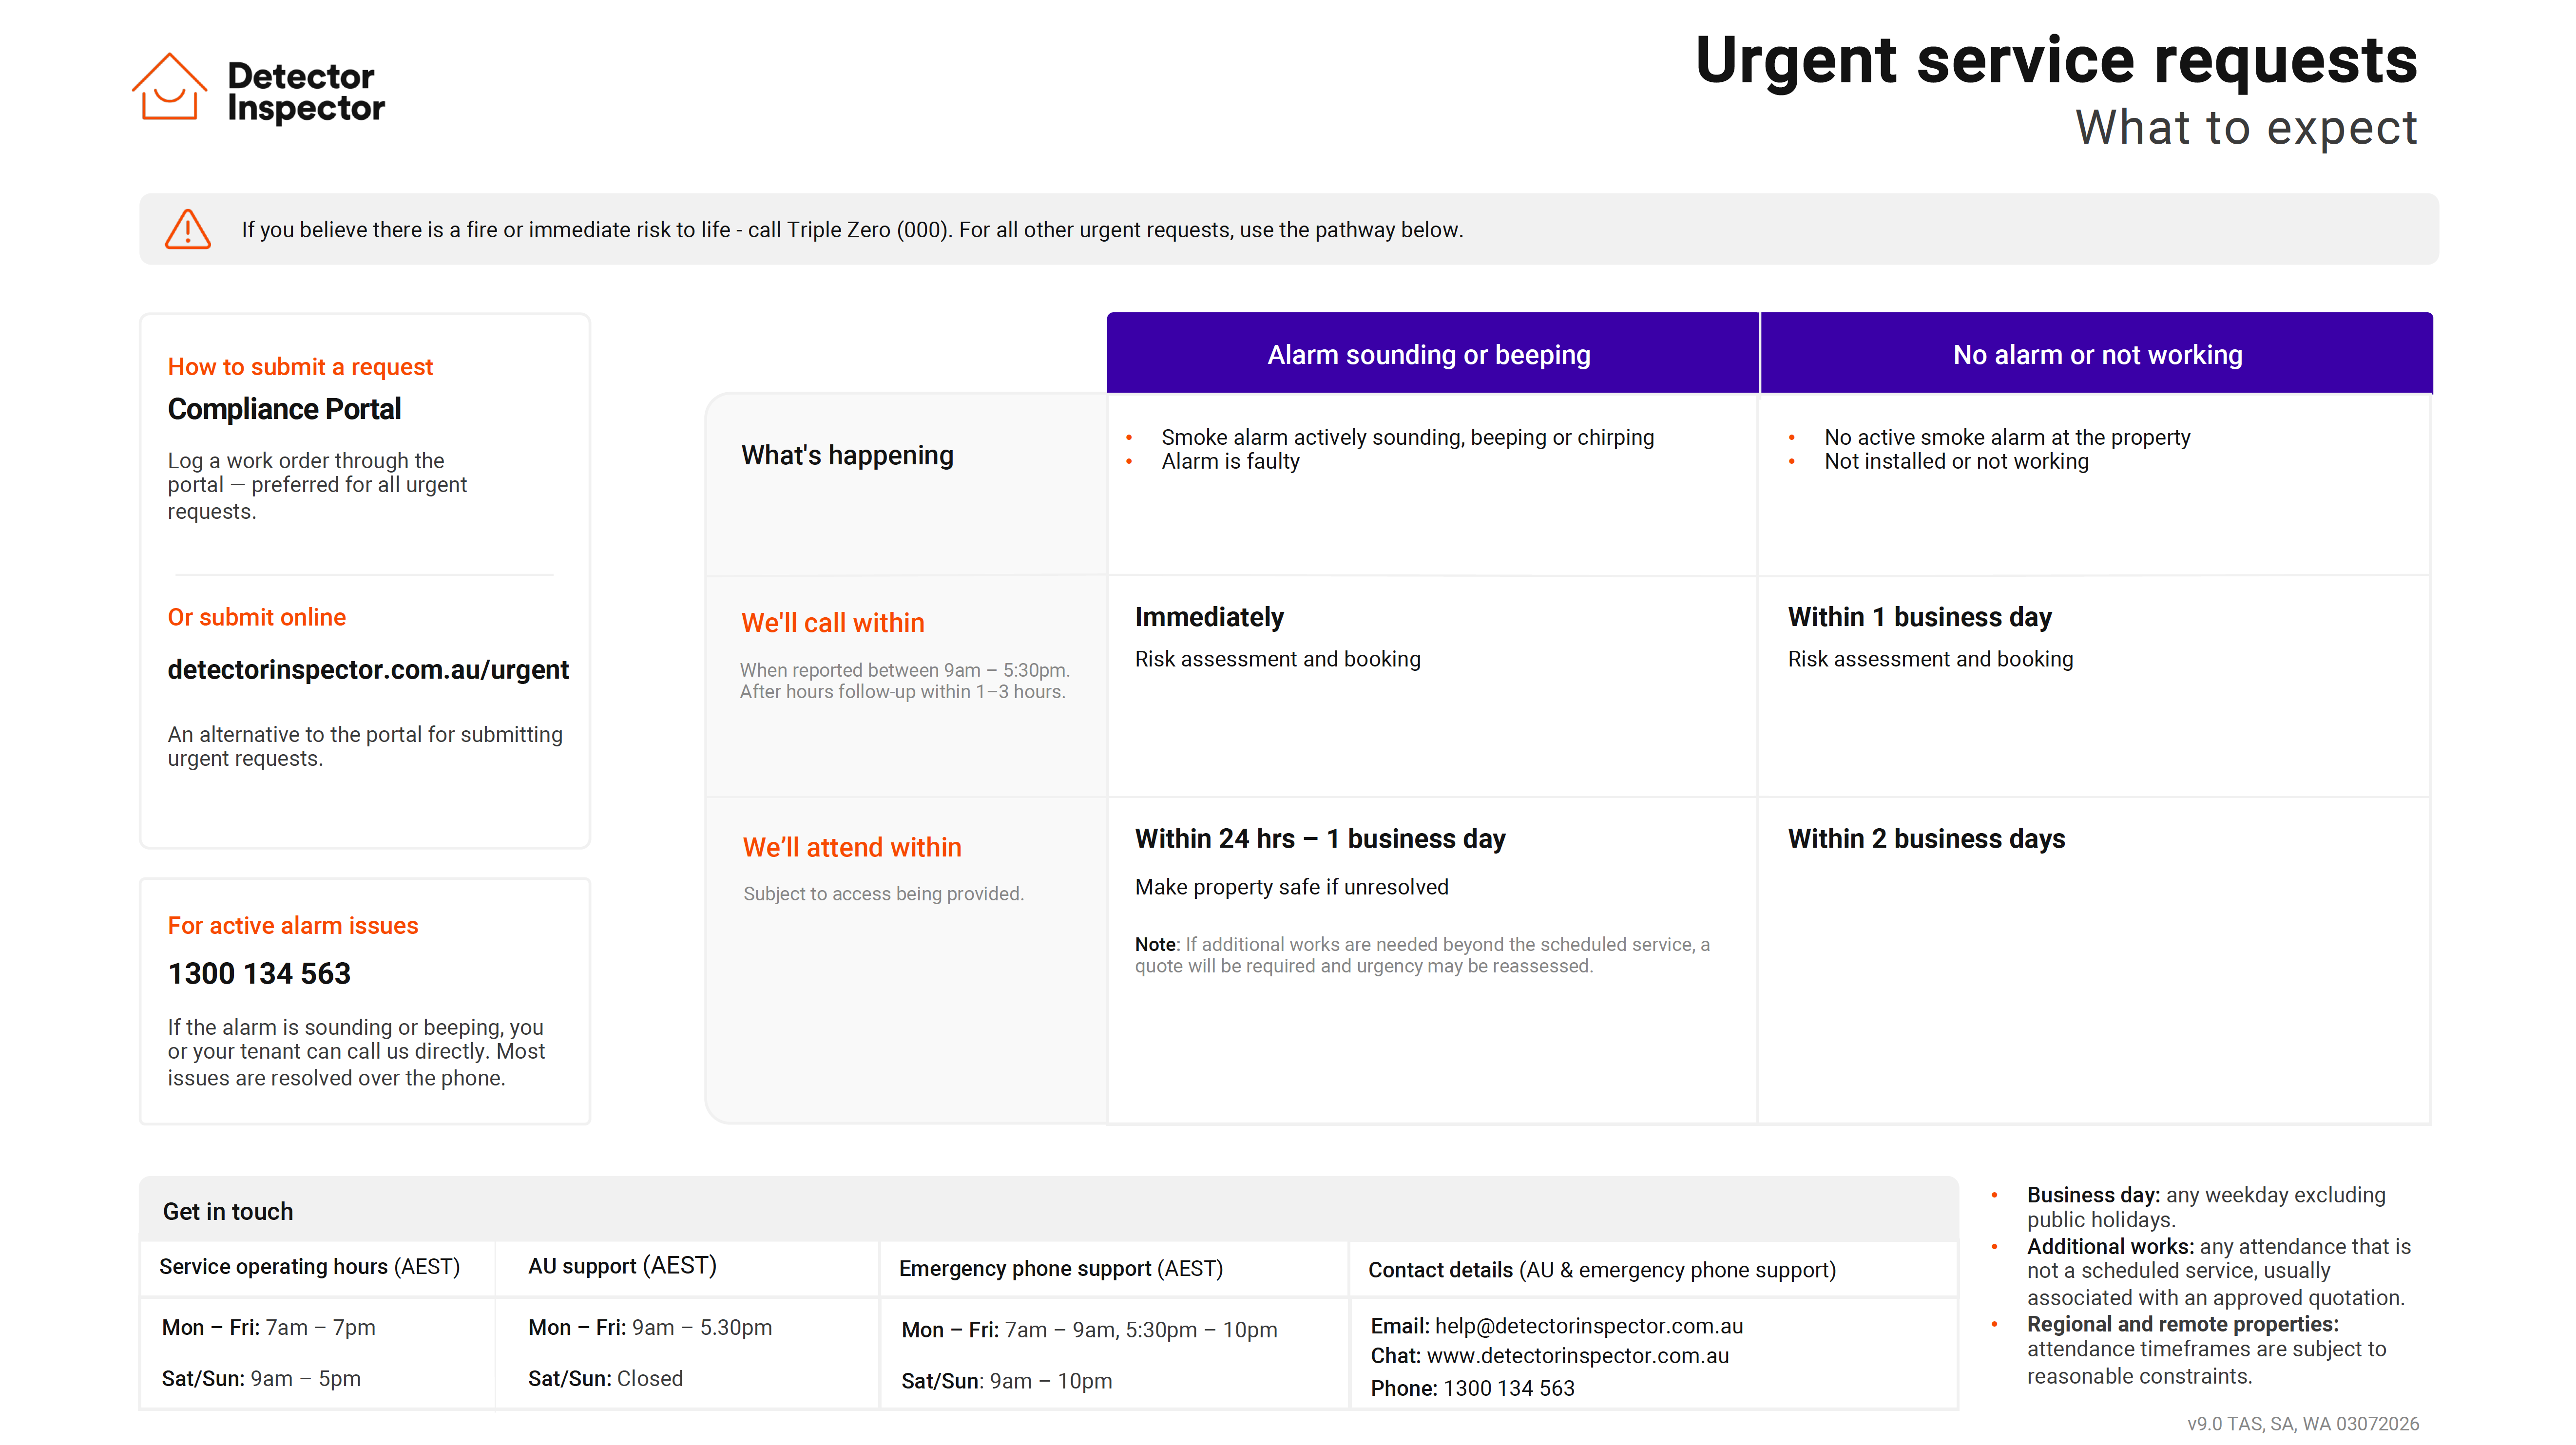Click 'Sat/Sun: 9am – 5pm' service hours
The height and width of the screenshot is (1445, 2576).
coord(261,1379)
